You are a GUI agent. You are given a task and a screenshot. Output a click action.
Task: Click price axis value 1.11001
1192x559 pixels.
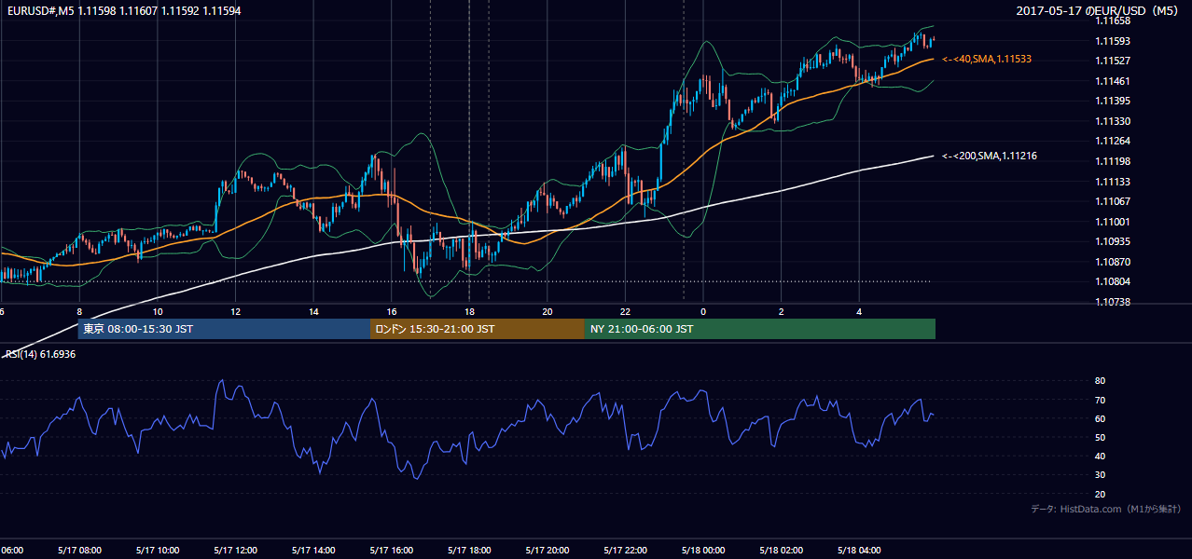1112,222
